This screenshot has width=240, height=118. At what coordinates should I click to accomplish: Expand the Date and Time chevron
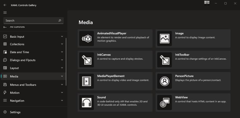(x=62, y=52)
